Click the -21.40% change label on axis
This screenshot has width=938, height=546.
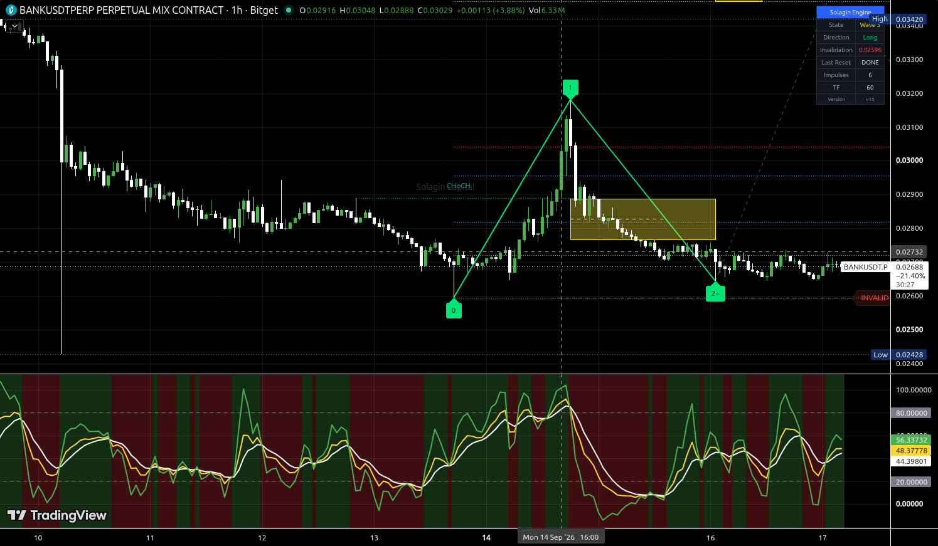coord(910,276)
